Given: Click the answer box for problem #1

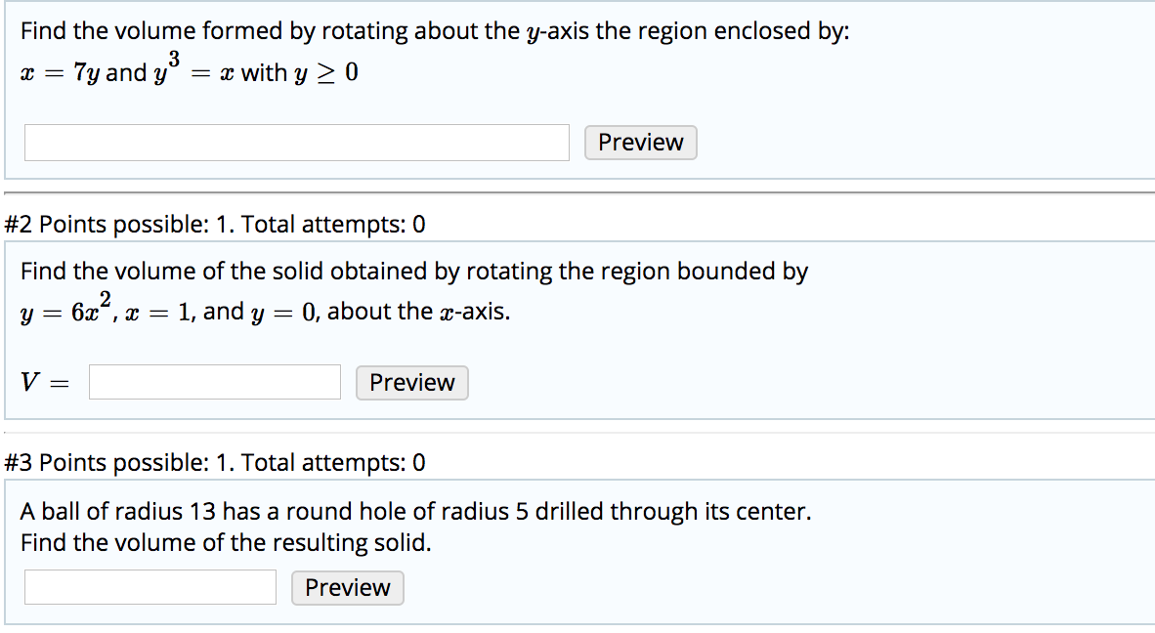Looking at the screenshot, I should 296,143.
